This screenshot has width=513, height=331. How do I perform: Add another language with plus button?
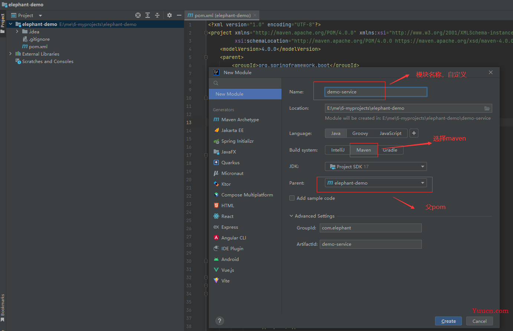[414, 133]
